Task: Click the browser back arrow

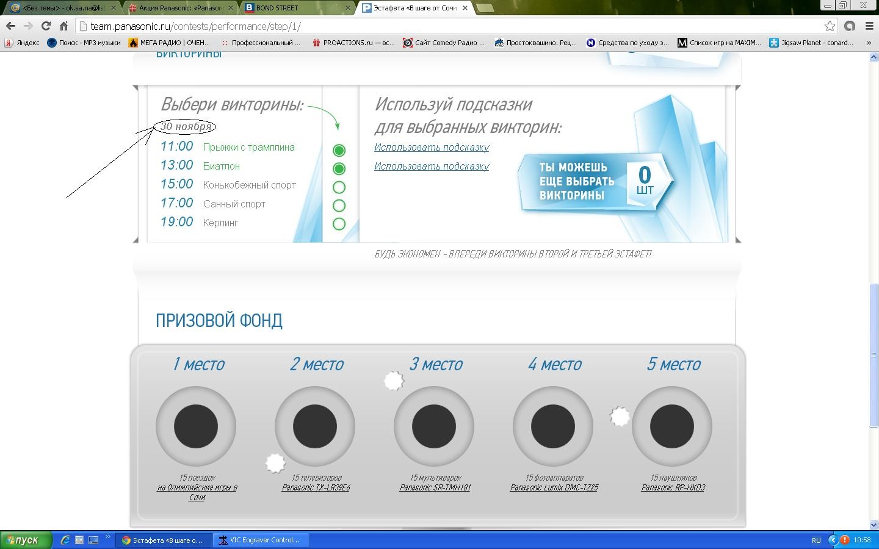Action: pyautogui.click(x=10, y=26)
